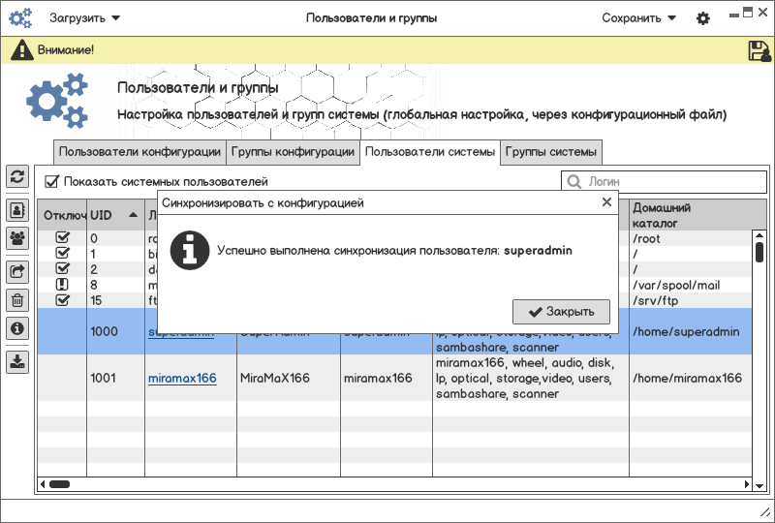The width and height of the screenshot is (775, 523).
Task: Click the user group sidebar icon
Action: click(x=17, y=237)
